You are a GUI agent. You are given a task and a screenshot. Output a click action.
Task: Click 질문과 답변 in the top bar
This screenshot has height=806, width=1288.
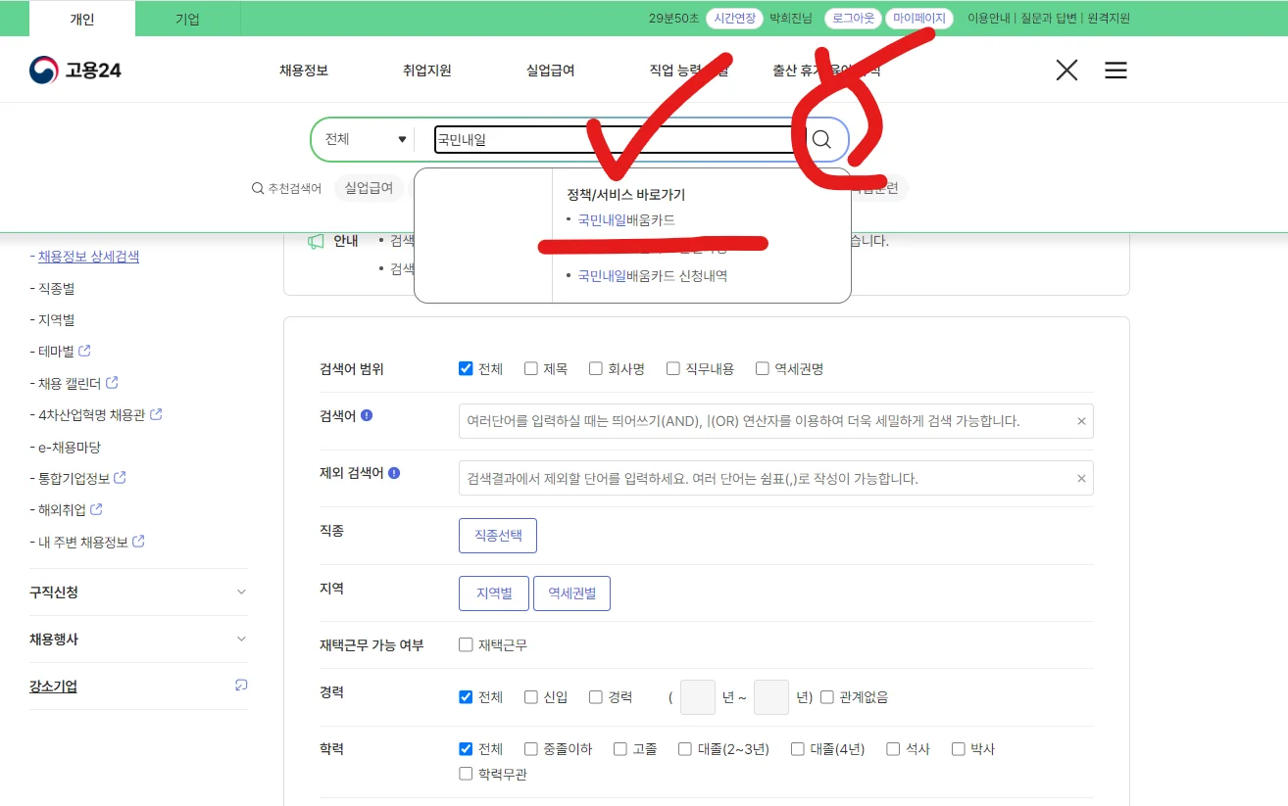pos(1048,18)
